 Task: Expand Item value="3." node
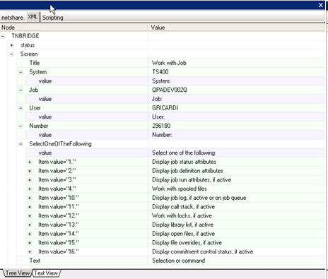coord(30,180)
